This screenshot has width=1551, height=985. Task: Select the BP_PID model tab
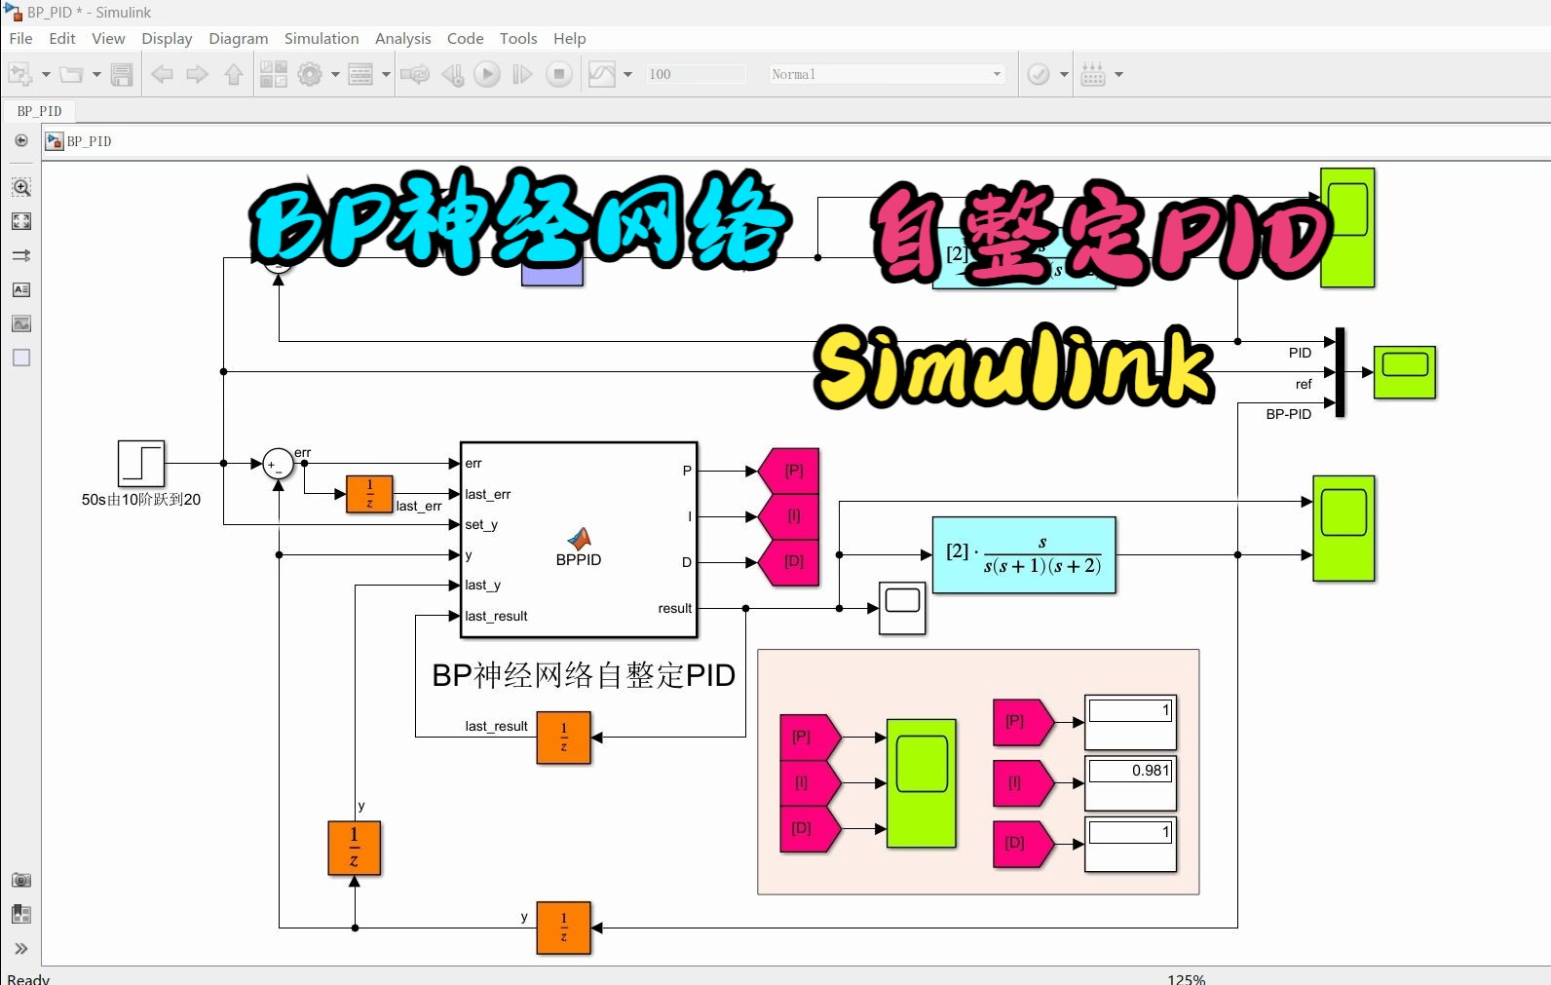(x=39, y=111)
